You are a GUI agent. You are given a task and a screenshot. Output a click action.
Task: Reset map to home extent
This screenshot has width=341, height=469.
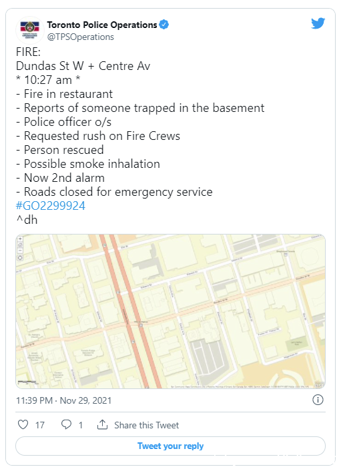pyautogui.click(x=20, y=245)
